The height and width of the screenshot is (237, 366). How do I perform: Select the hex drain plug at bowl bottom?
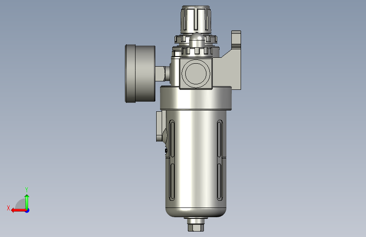[x=196, y=227]
